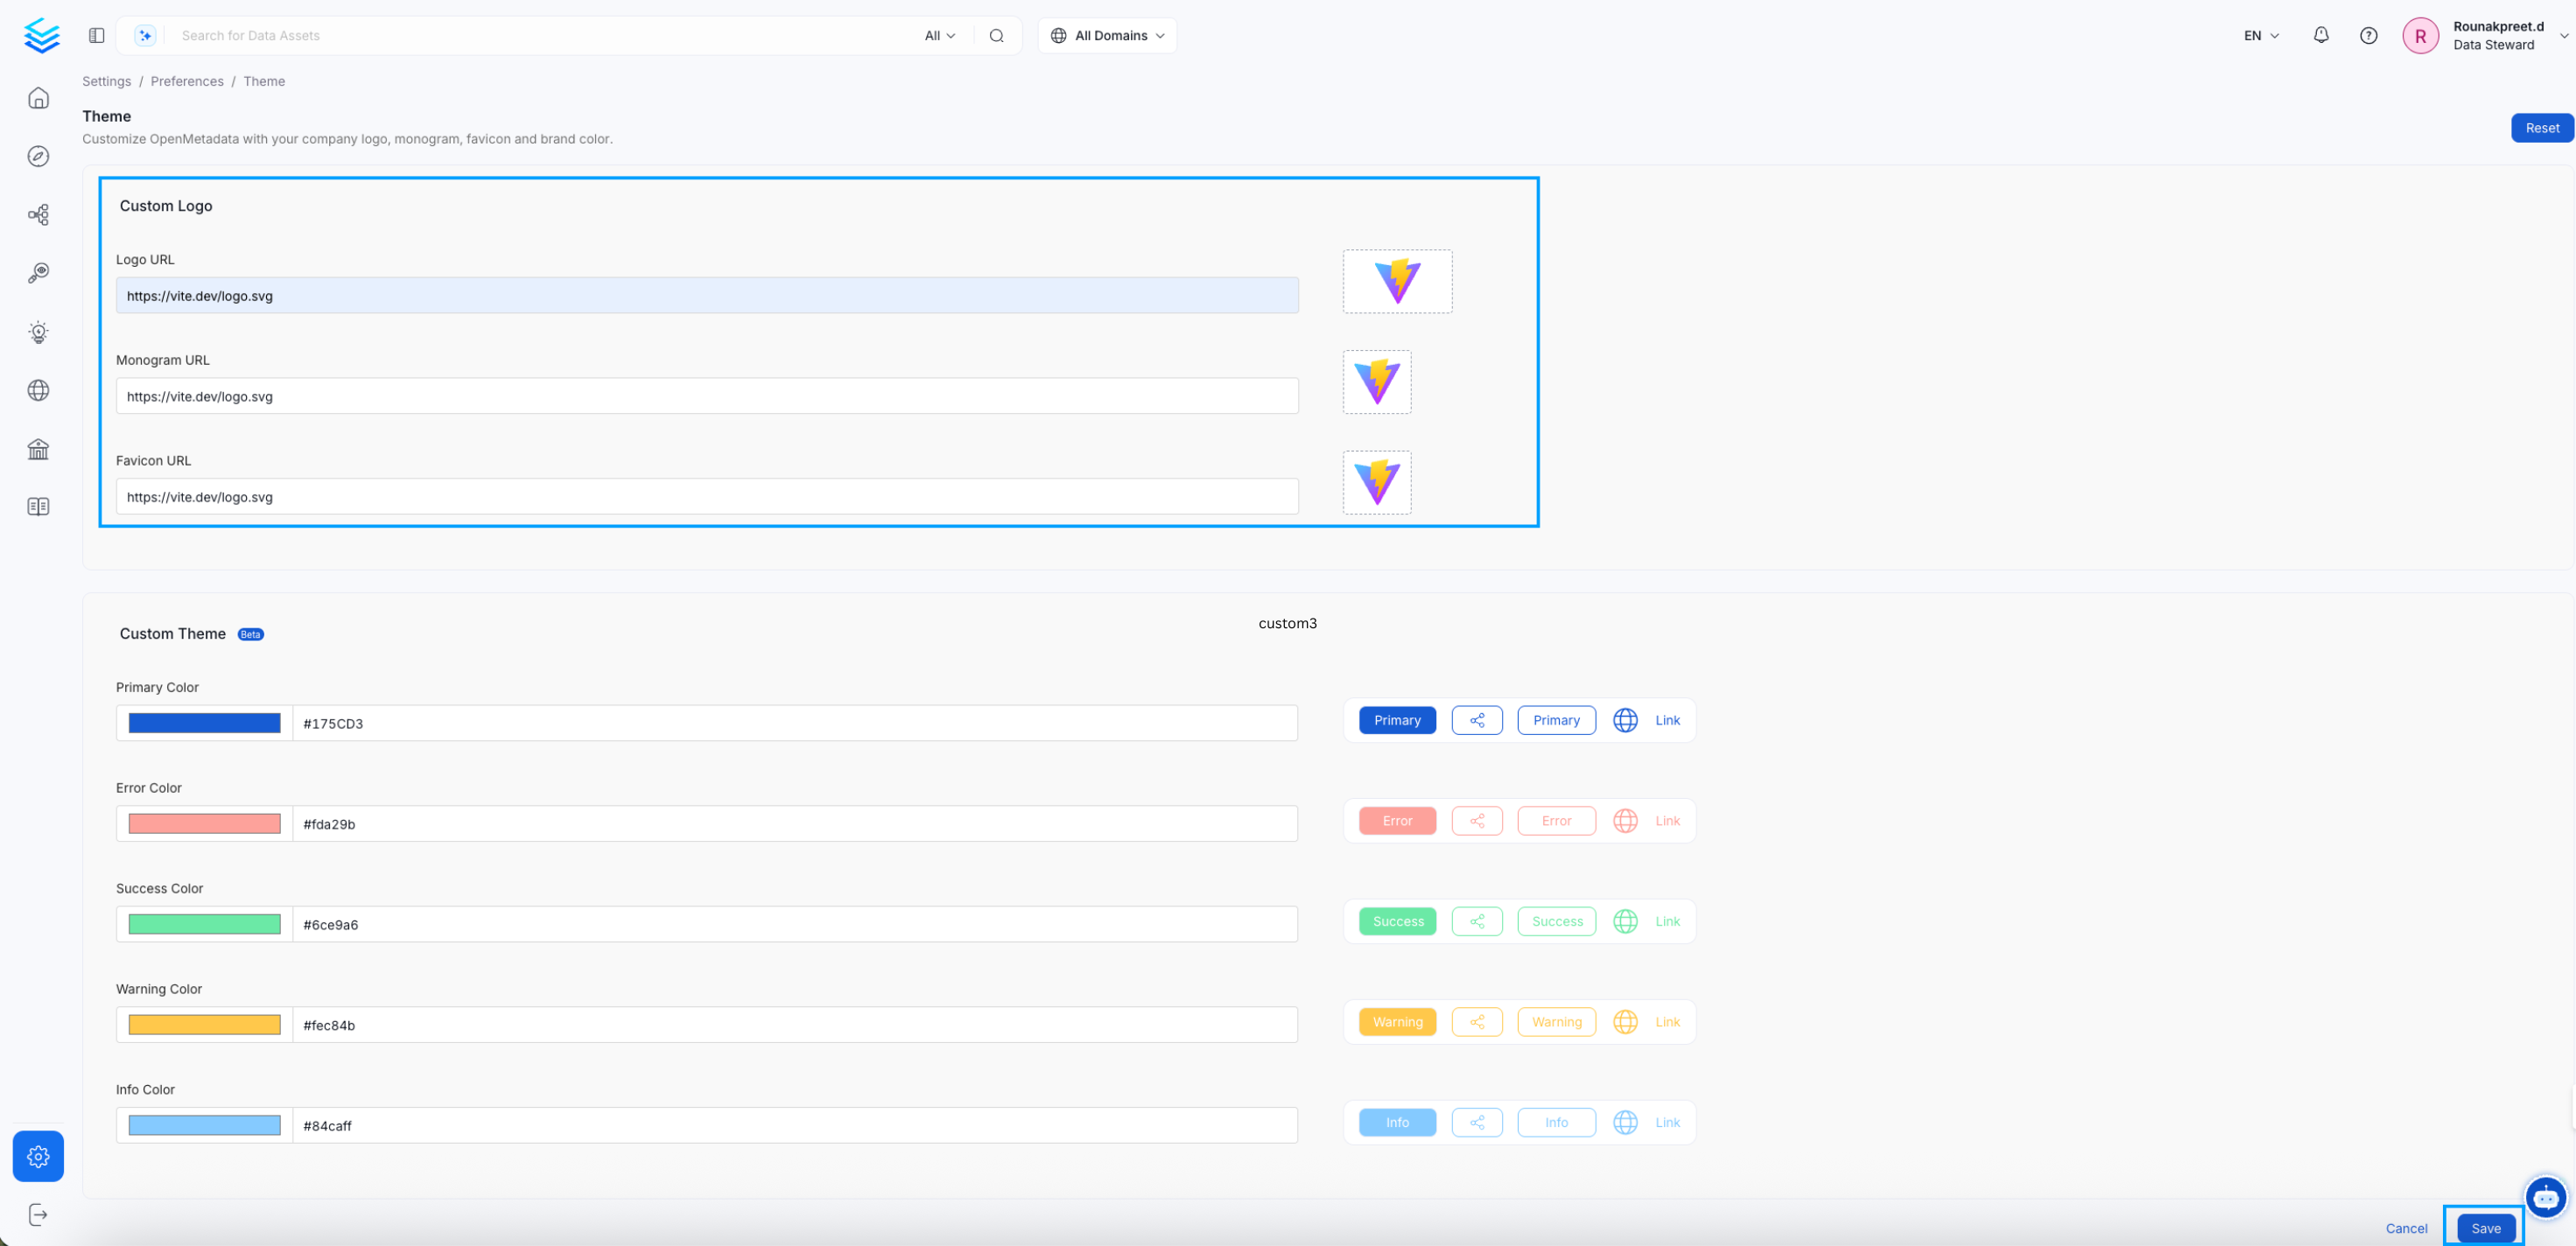Expand the All Domains dropdown
2576x1246 pixels.
[1107, 35]
